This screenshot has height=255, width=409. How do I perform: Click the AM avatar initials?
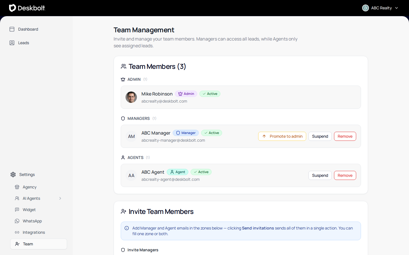pyautogui.click(x=131, y=136)
